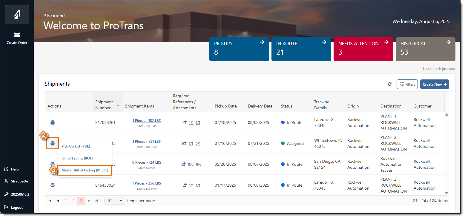This screenshot has width=465, height=218.
Task: Open the 1 Pieces - 182 LBS link
Action: pyautogui.click(x=146, y=121)
